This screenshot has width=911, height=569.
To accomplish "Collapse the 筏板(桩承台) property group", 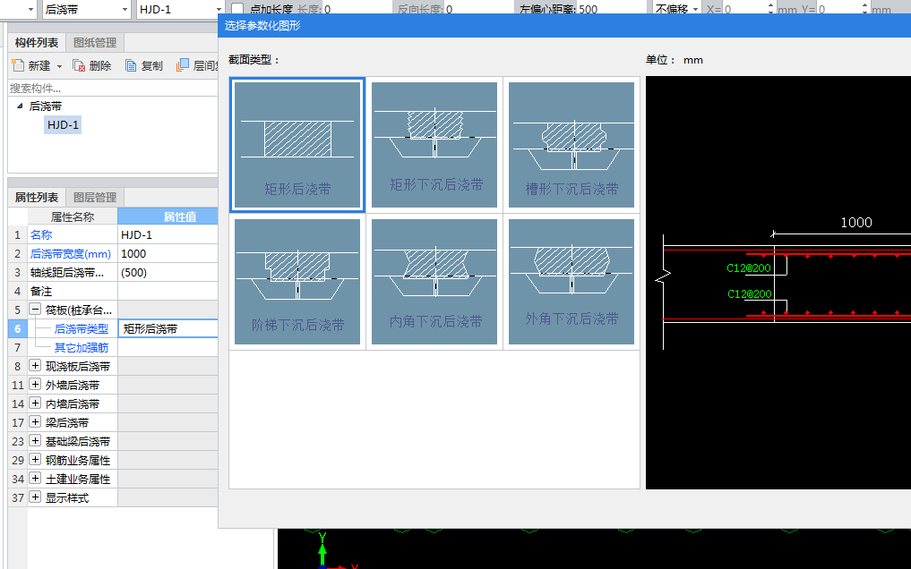I will [35, 310].
